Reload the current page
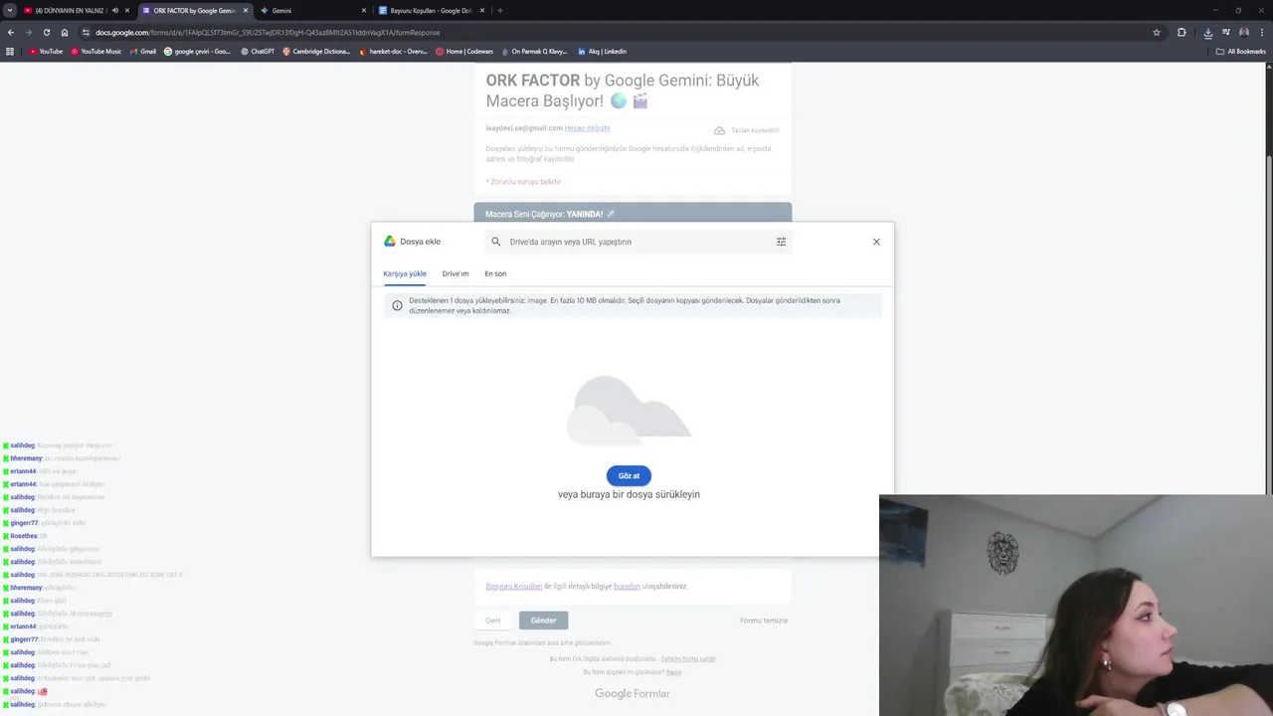This screenshot has height=716, width=1273. (x=47, y=32)
